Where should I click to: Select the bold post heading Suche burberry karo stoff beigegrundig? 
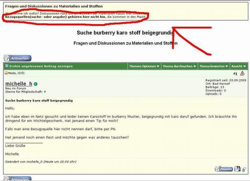39,100
